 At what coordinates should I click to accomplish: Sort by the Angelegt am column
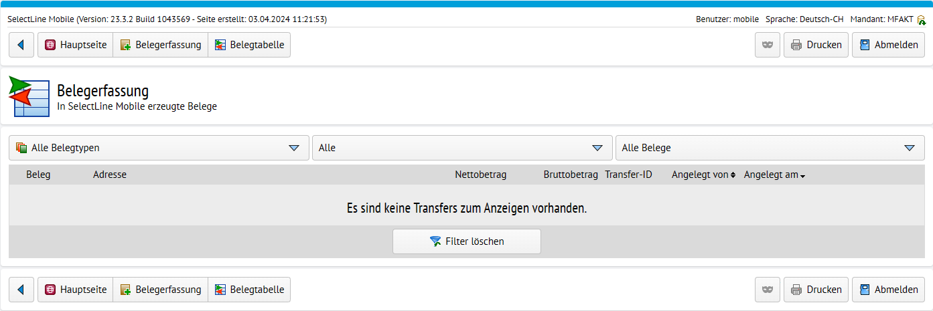click(774, 175)
